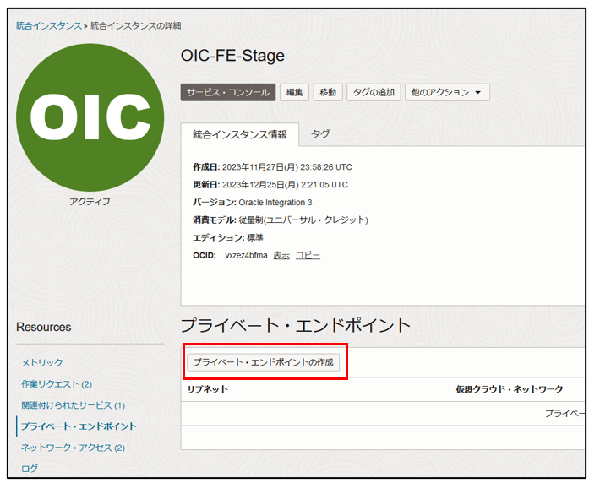
Task: Click the 表示 link next to OCID
Action: point(281,256)
